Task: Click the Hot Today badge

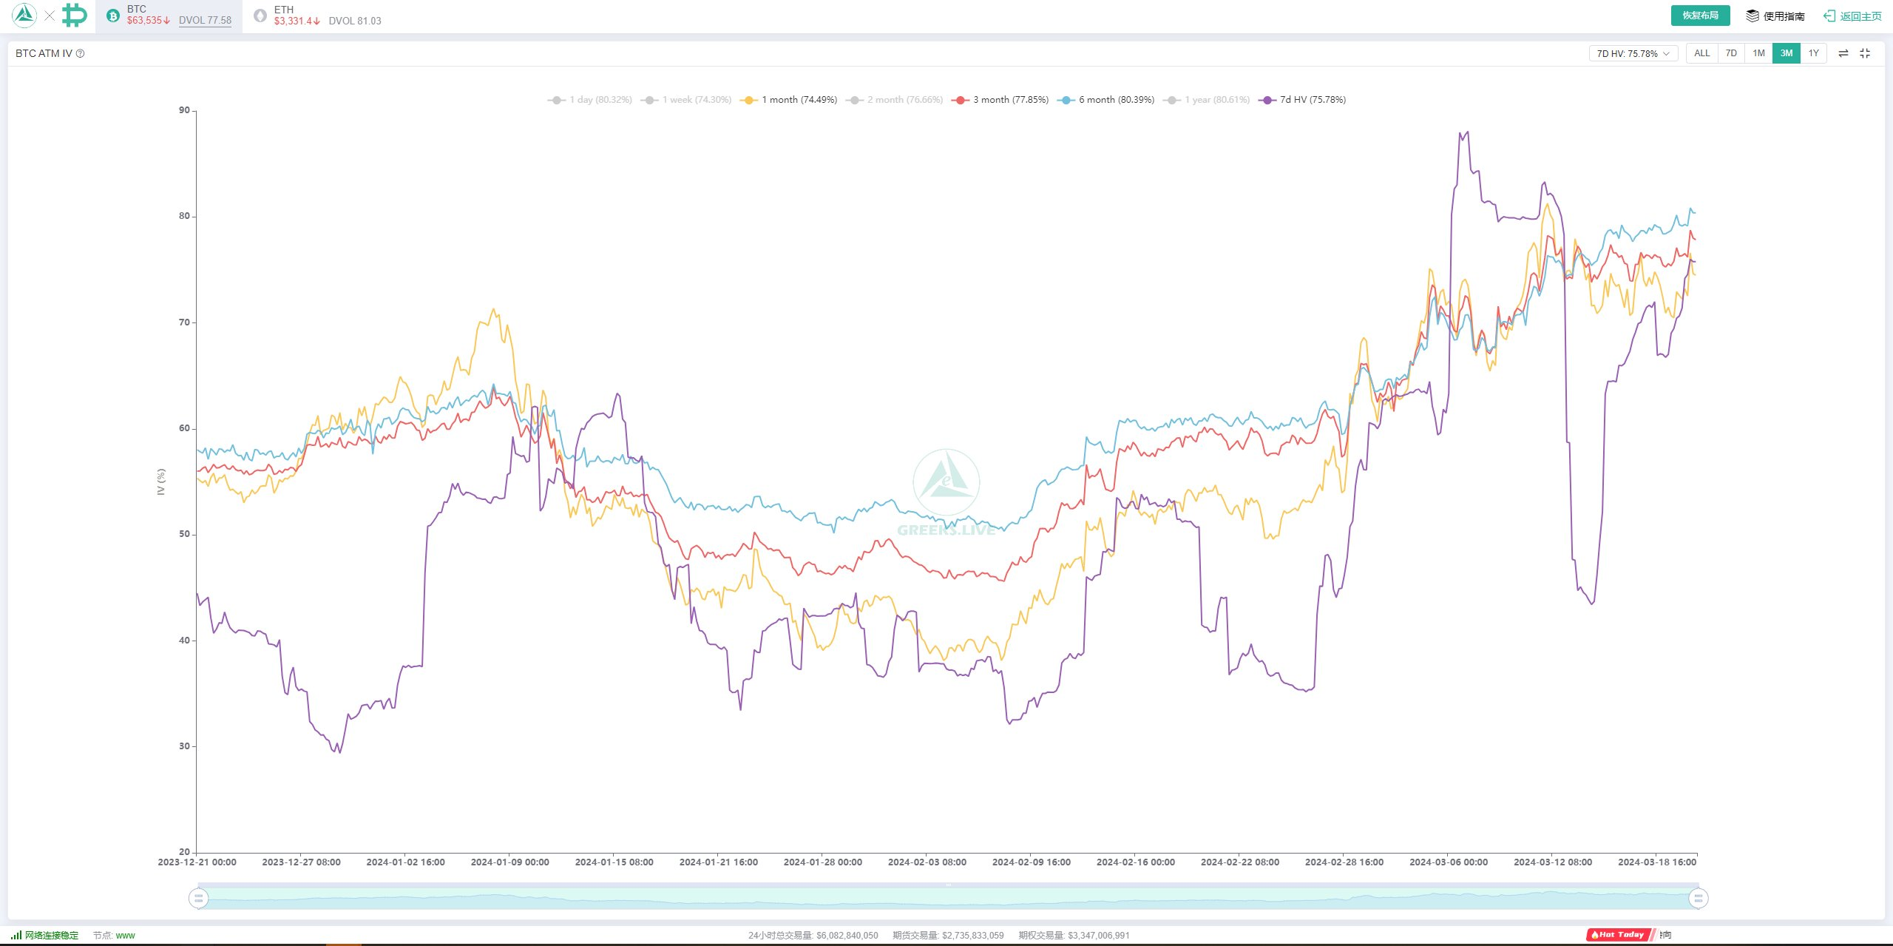Action: coord(1618,935)
